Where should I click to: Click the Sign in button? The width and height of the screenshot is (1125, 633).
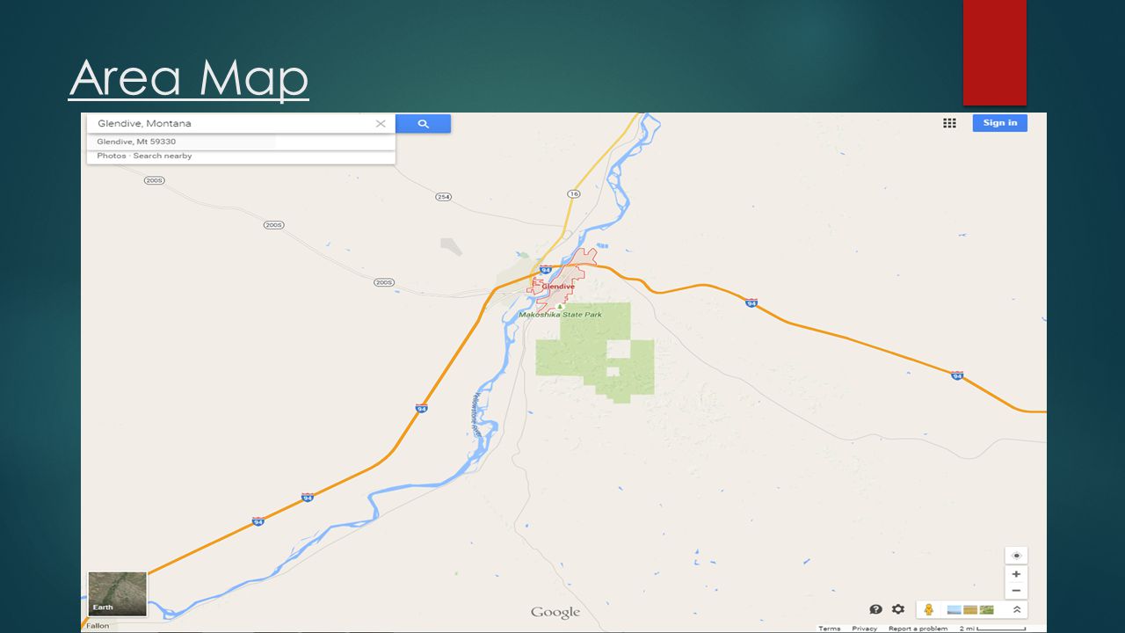[x=999, y=123]
